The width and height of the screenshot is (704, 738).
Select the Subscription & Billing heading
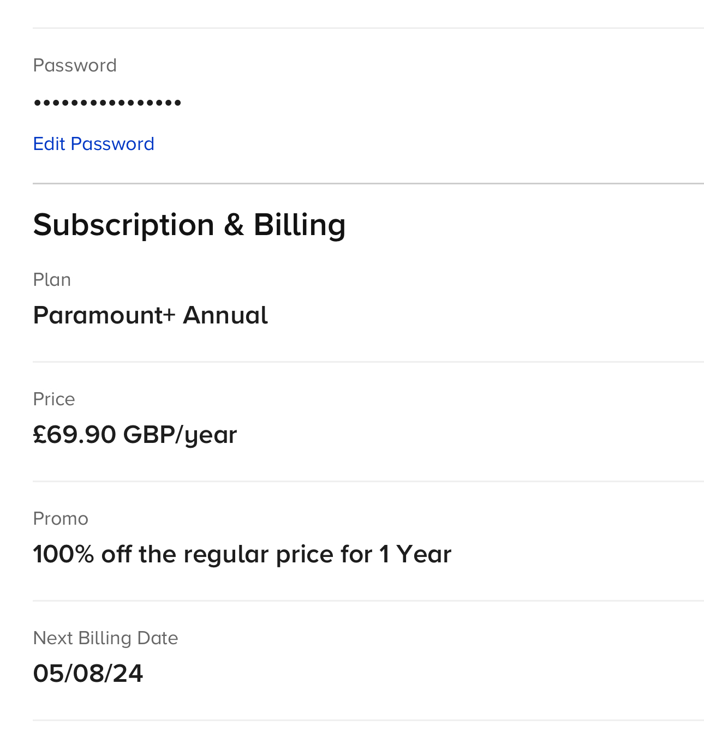click(189, 225)
